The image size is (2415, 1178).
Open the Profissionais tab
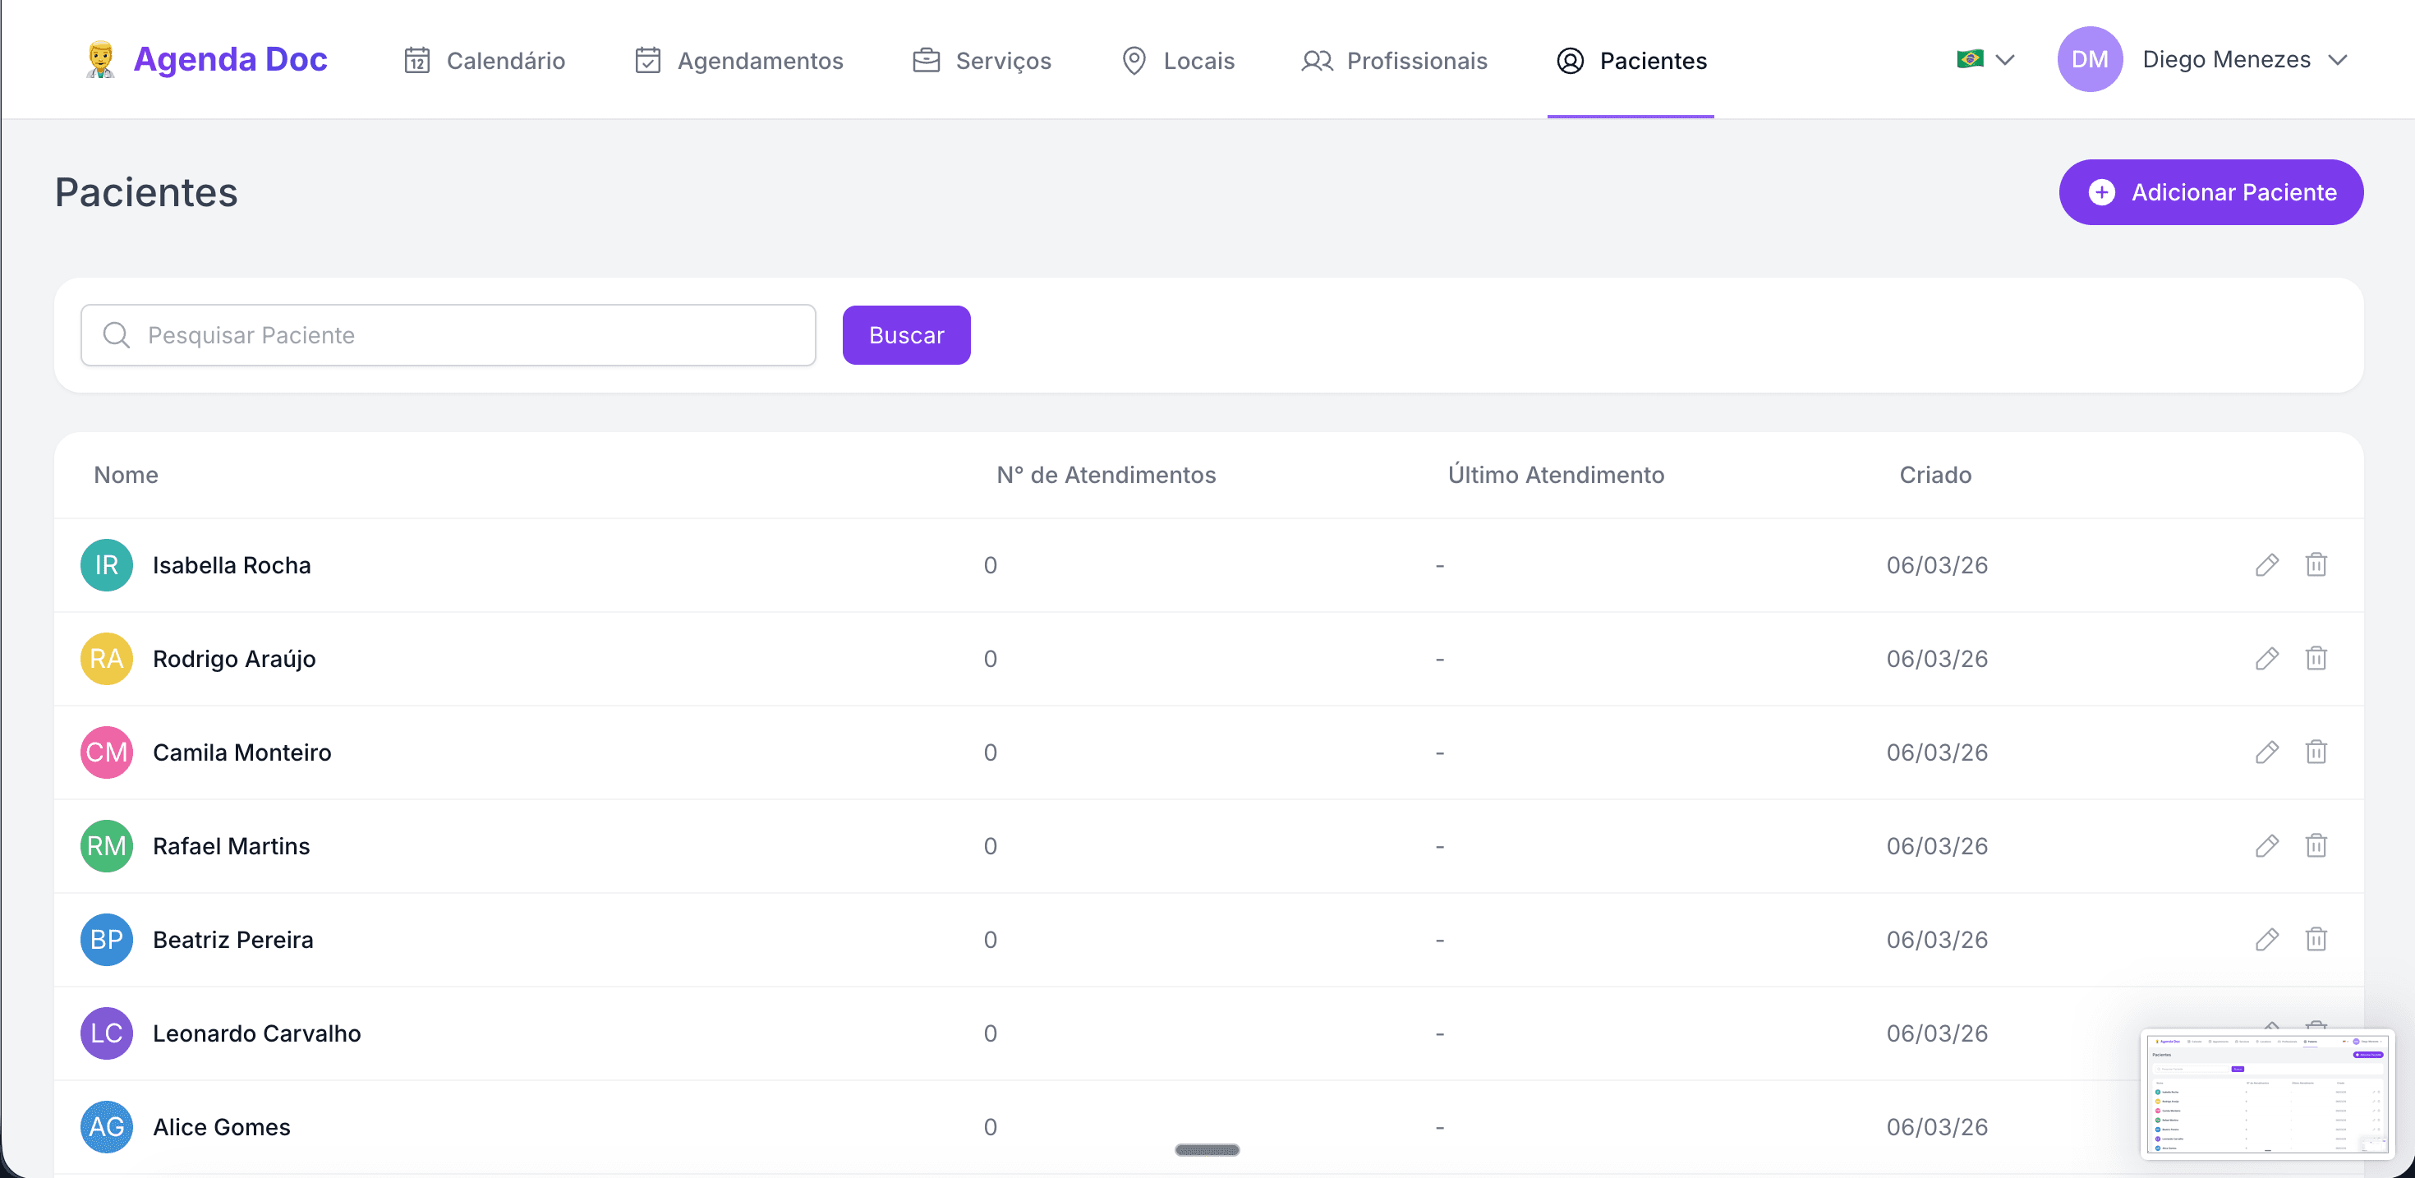pyautogui.click(x=1394, y=61)
